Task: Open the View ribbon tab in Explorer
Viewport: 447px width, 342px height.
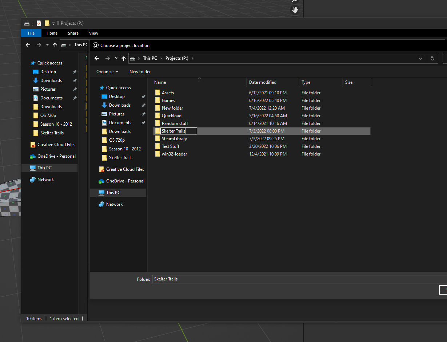Action: pos(94,33)
